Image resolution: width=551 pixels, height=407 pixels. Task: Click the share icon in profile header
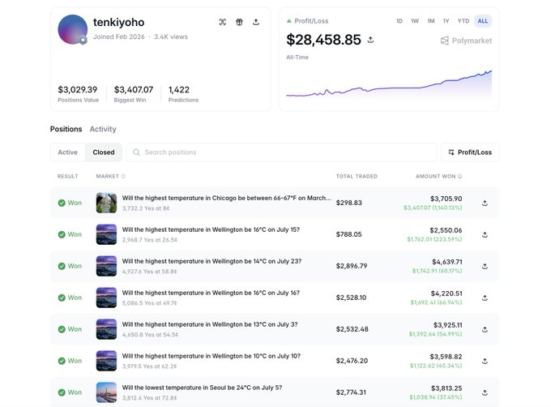[256, 22]
